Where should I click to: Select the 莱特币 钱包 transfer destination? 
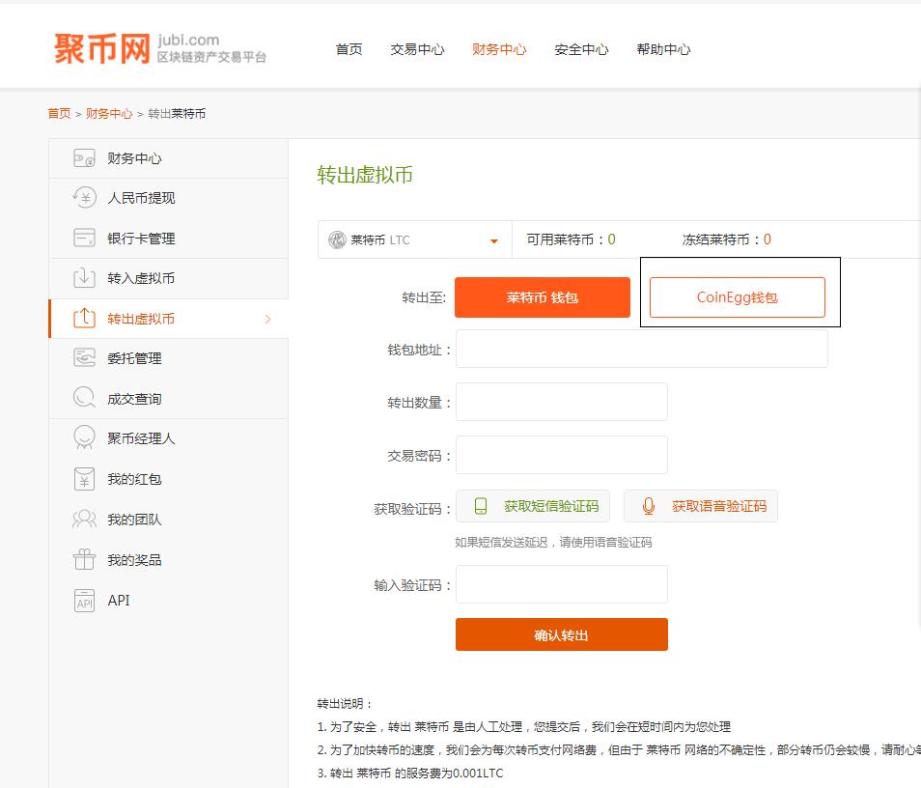point(542,297)
